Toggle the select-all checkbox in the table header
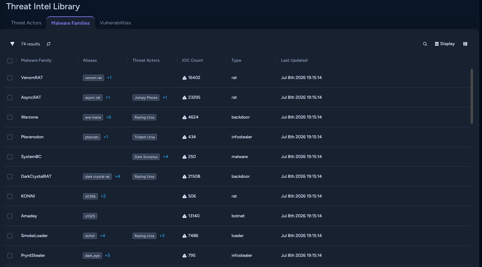The image size is (482, 267). pyautogui.click(x=10, y=61)
